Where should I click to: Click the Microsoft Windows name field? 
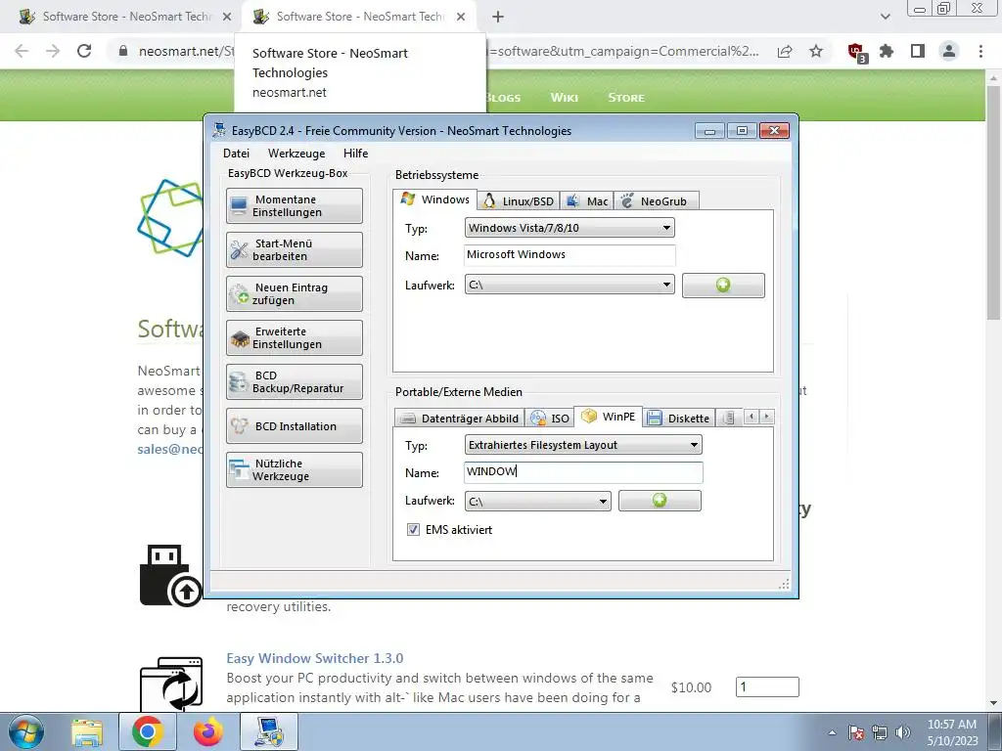coord(569,255)
